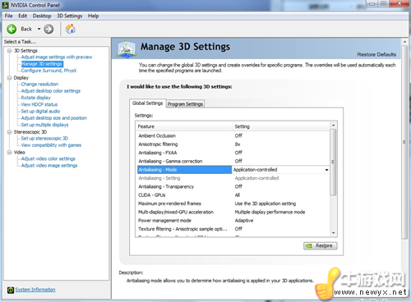
Task: Select the Power management mode row
Action: [233, 221]
